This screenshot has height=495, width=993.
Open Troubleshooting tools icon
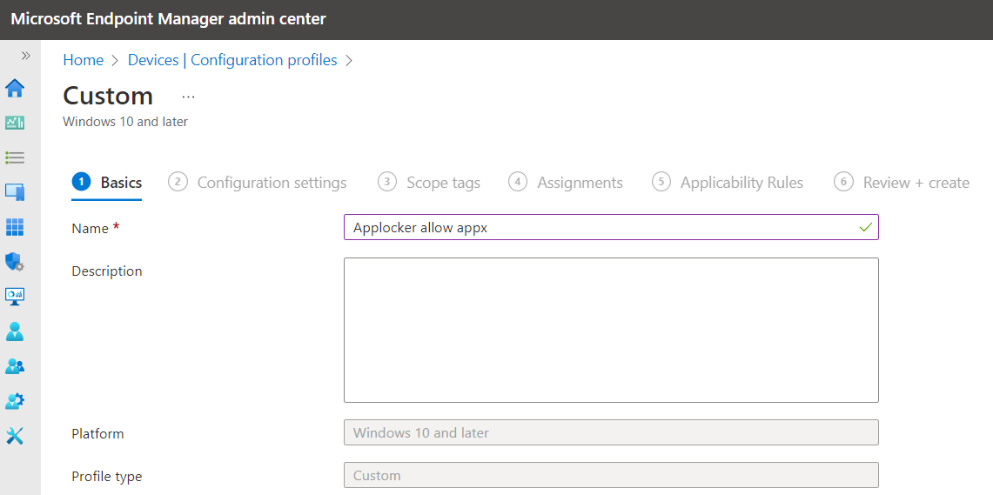[x=15, y=436]
